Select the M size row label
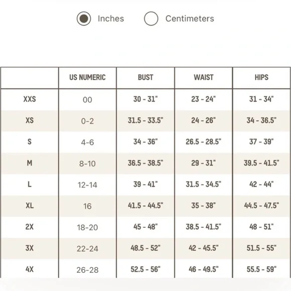Image resolution: width=291 pixels, height=291 pixels. pos(30,163)
